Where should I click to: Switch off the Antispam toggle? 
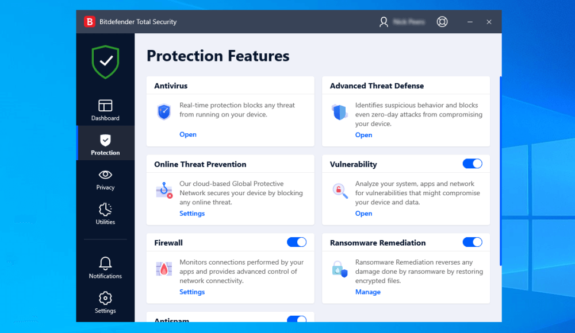(x=297, y=319)
